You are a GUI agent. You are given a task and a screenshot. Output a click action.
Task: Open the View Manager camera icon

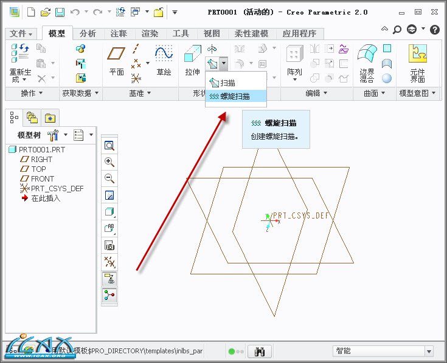[109, 245]
